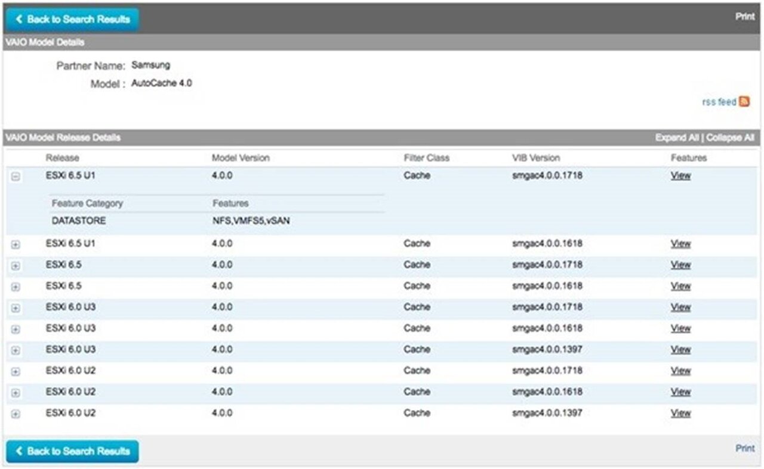Image resolution: width=764 pixels, height=469 pixels.
Task: Click View for ESXi 6.5 smgac4.0.0.1718
Action: pos(680,265)
